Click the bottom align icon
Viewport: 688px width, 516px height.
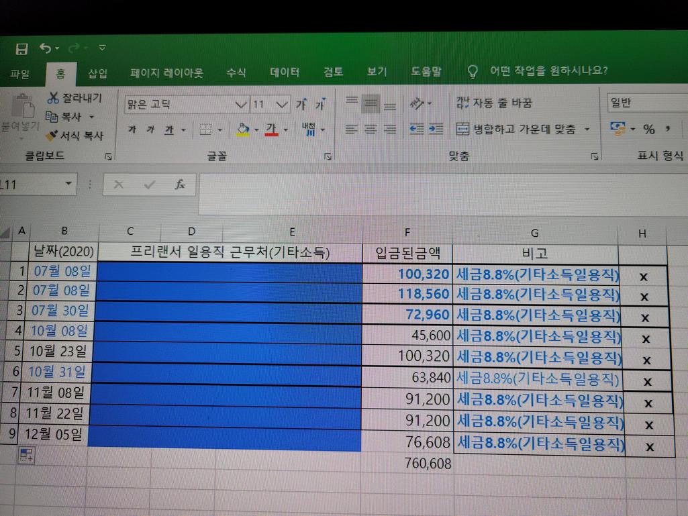[389, 105]
